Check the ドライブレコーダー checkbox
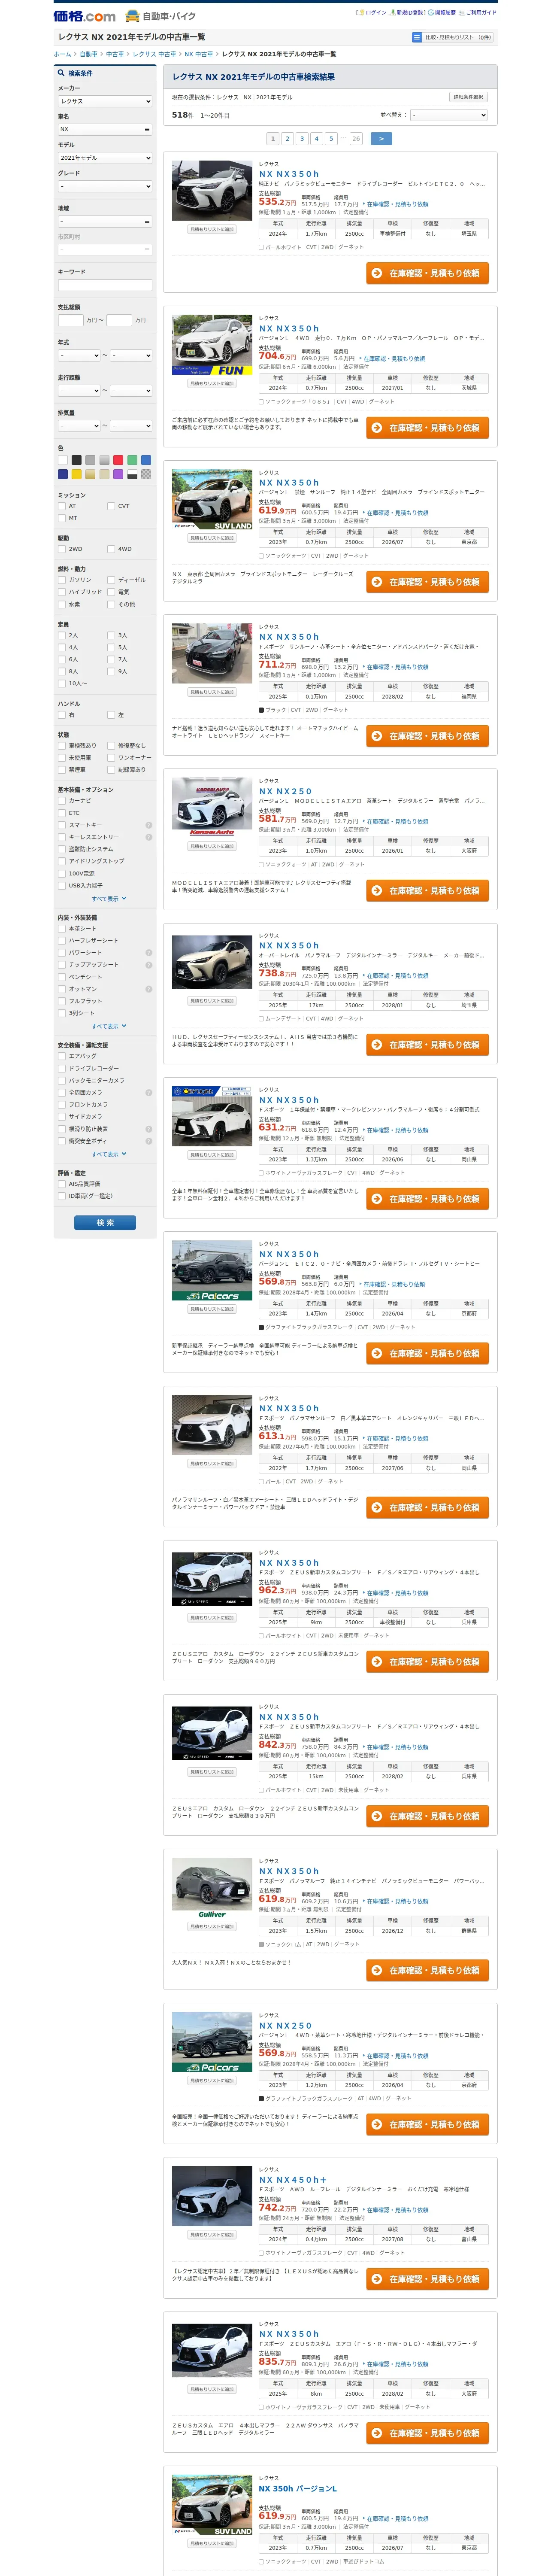Viewport: 551px width, 2576px height. (61, 1068)
